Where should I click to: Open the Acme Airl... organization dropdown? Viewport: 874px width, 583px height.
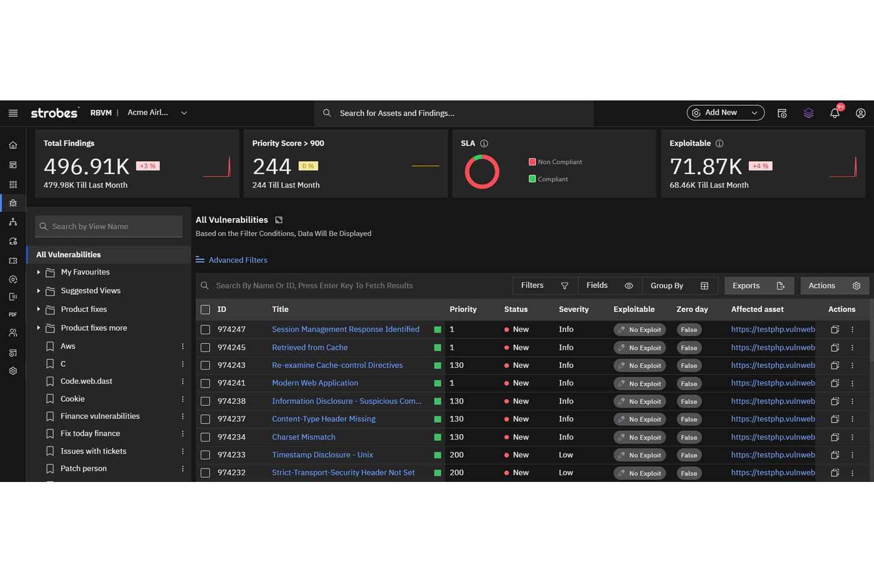158,113
